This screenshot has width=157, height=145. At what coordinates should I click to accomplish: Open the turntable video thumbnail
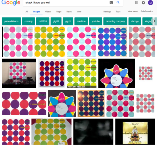19,73
